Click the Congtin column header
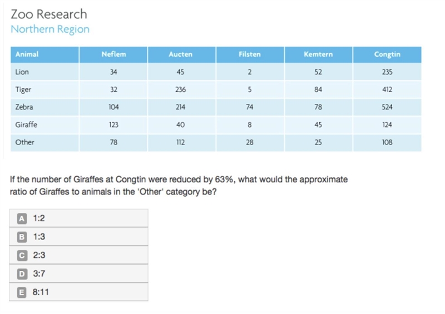This screenshot has height=314, width=445. pyautogui.click(x=387, y=54)
